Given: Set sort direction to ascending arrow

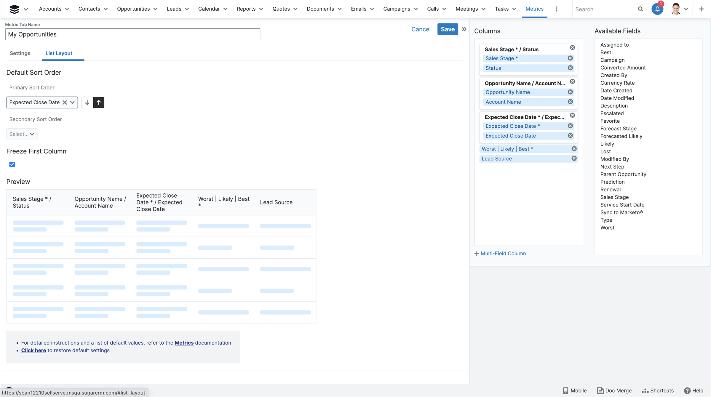Looking at the screenshot, I should (x=99, y=103).
